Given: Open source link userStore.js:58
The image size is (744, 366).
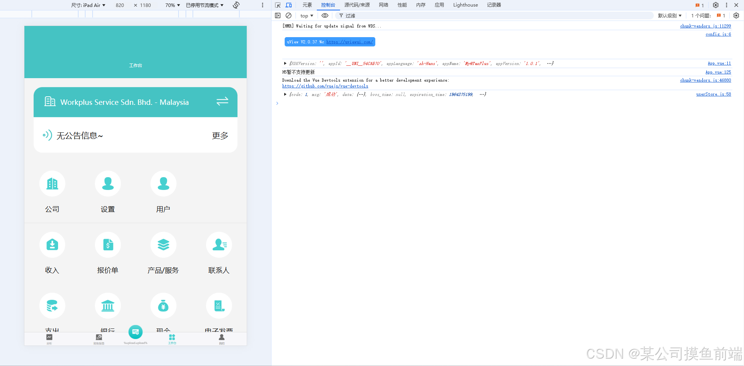Looking at the screenshot, I should point(713,94).
